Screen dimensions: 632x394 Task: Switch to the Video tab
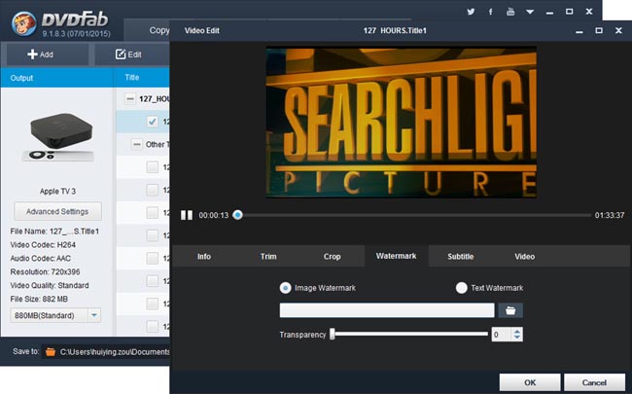click(x=524, y=257)
